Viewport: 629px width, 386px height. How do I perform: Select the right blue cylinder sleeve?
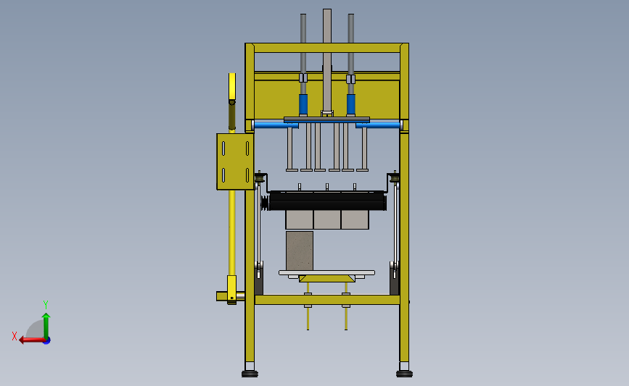pos(351,104)
